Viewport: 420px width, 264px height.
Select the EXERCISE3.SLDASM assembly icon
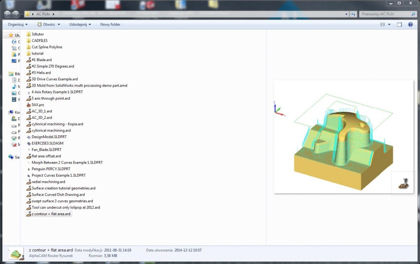coord(28,143)
